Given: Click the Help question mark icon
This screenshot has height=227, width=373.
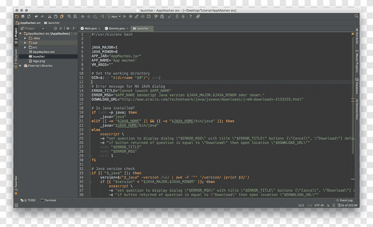Looking at the screenshot, I should point(190,17).
